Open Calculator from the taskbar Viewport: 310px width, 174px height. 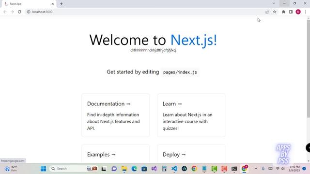click(164, 169)
